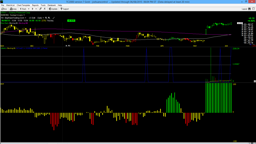Click the New toolbar button

(4, 9)
